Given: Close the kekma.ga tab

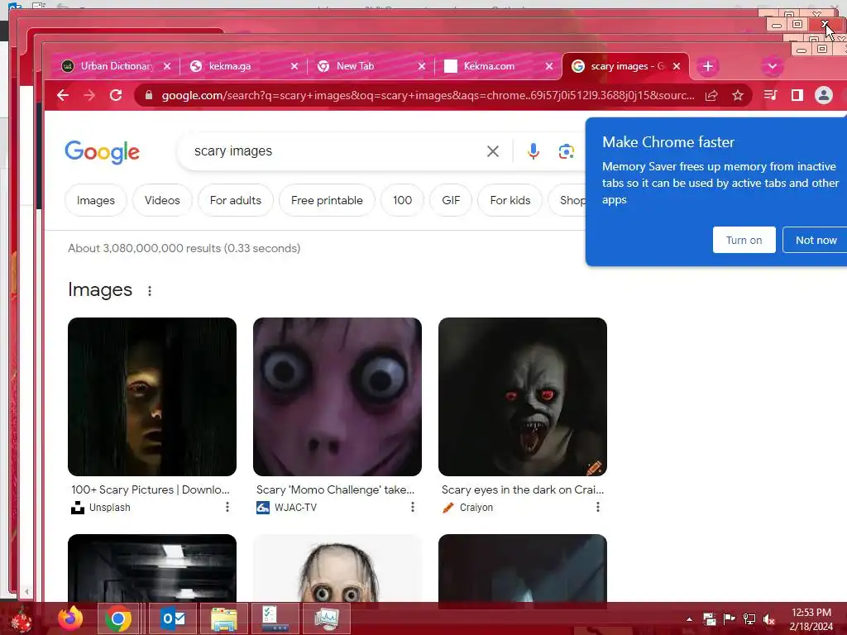Looking at the screenshot, I should tap(294, 66).
